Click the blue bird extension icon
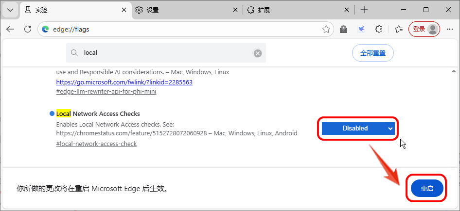 [x=361, y=29]
